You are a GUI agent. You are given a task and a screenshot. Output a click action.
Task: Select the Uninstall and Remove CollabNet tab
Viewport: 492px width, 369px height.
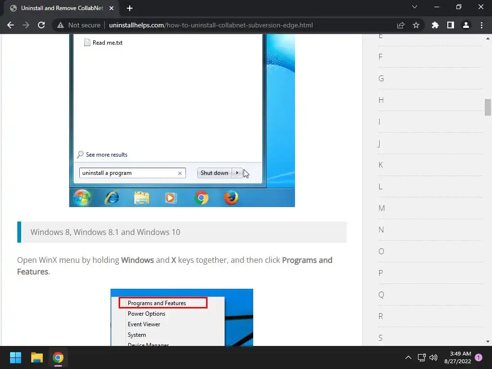[62, 8]
